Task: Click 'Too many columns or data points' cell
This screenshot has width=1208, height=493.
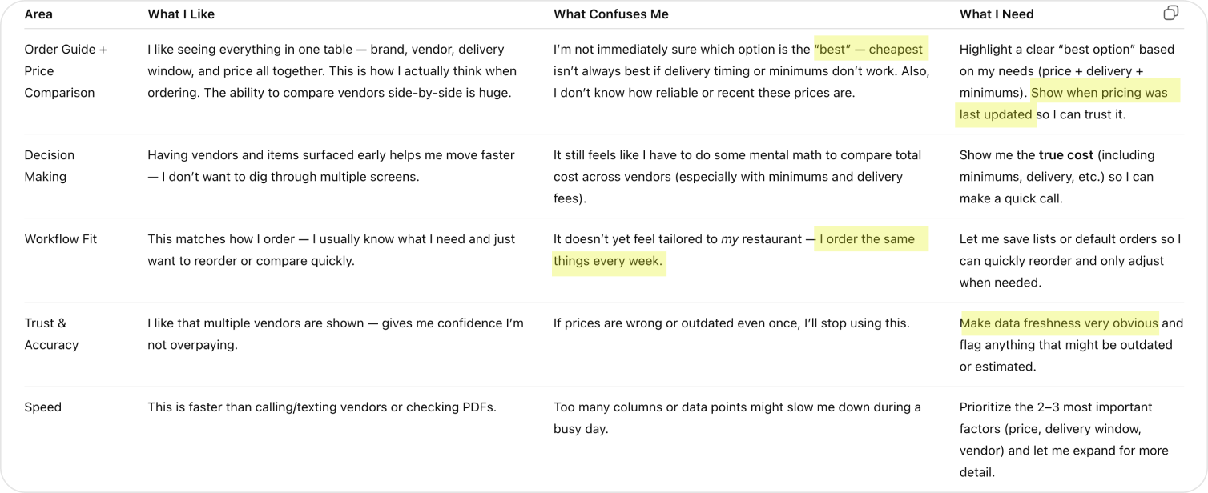Action: coord(736,418)
